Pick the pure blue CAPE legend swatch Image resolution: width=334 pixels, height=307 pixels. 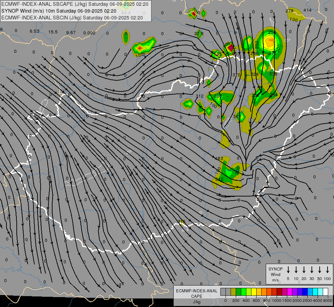tap(305, 292)
